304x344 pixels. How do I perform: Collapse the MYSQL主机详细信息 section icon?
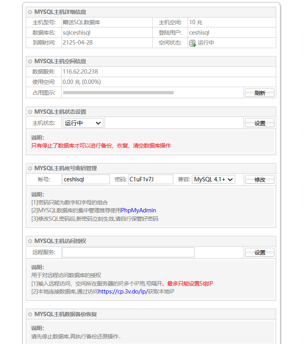pos(30,12)
